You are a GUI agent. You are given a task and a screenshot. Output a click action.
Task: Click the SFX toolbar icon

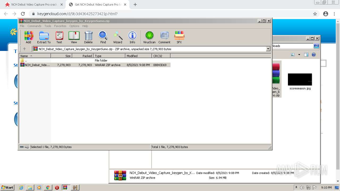pyautogui.click(x=179, y=37)
